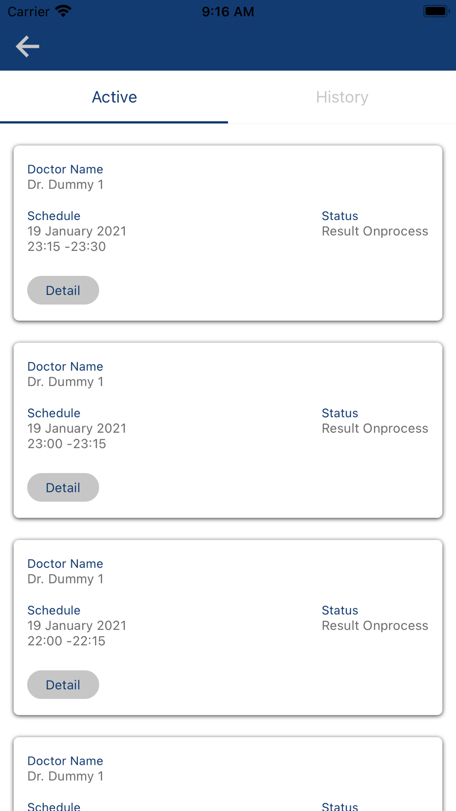Tap the 23:15 -23:30 schedule time text
Image resolution: width=456 pixels, height=811 pixels.
67,246
